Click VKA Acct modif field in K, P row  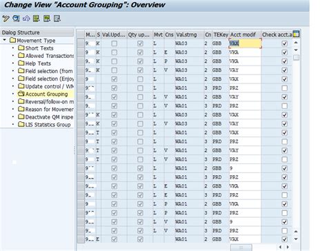click(245, 61)
